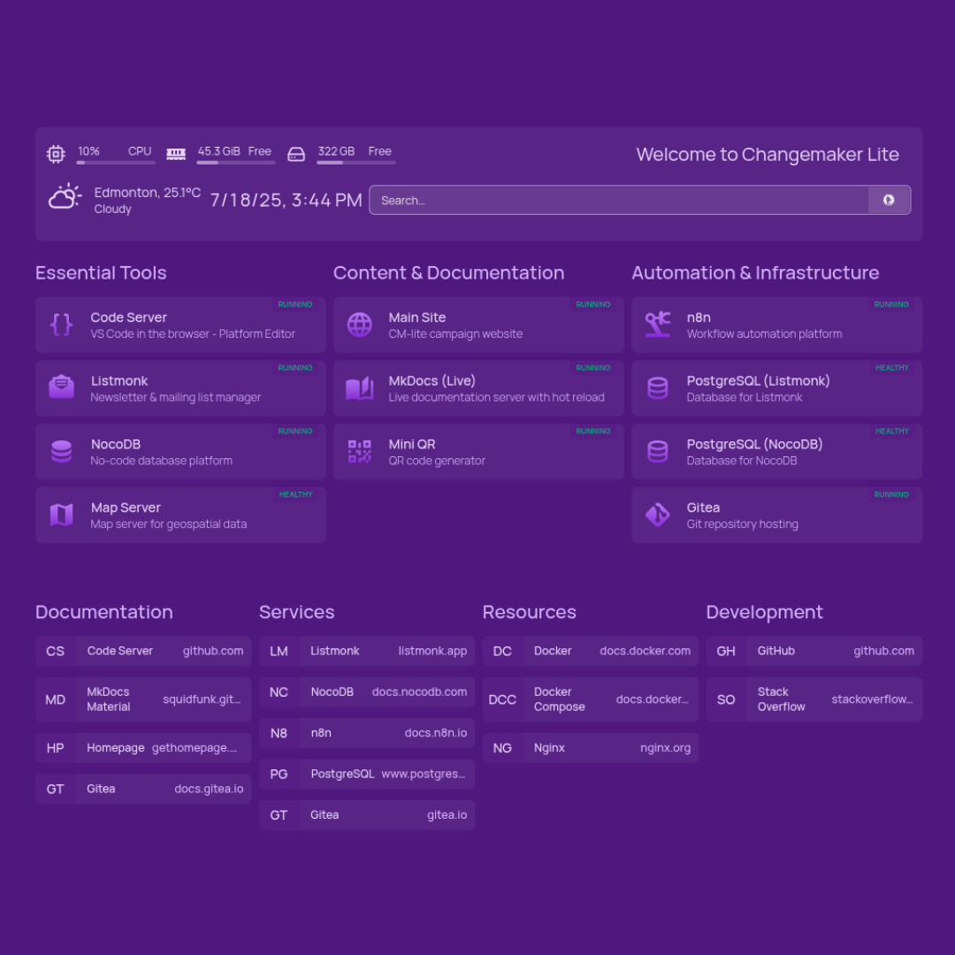Click the CPU usage progress bar
Viewport: 955px width, 955px height.
(116, 164)
